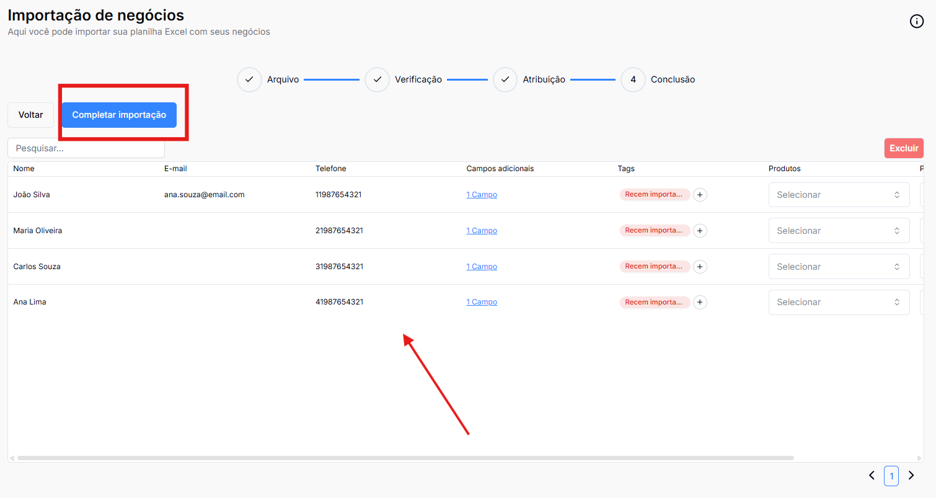The width and height of the screenshot is (936, 498).
Task: Click Recem importa... tag in Carlos Souza row
Action: pos(655,267)
